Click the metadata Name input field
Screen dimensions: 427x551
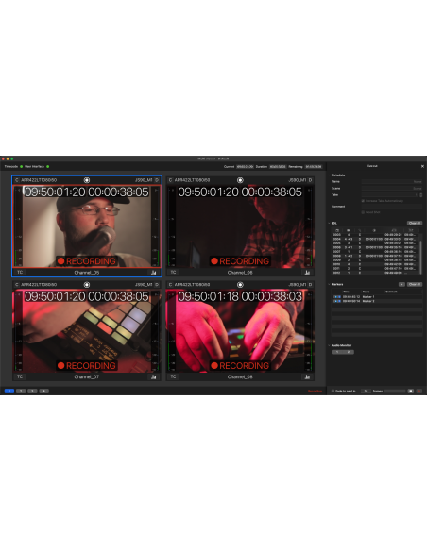tap(392, 182)
